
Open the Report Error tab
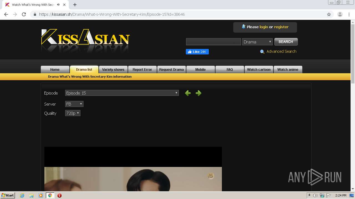pyautogui.click(x=142, y=69)
